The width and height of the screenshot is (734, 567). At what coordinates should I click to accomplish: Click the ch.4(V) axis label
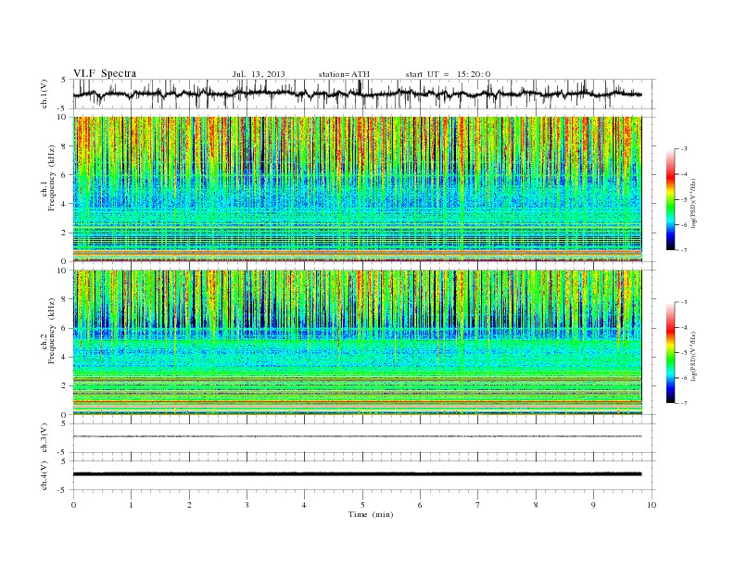tap(44, 475)
